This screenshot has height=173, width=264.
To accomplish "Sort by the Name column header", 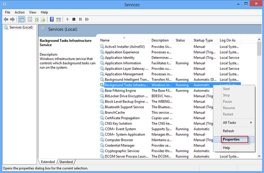I will click(124, 40).
